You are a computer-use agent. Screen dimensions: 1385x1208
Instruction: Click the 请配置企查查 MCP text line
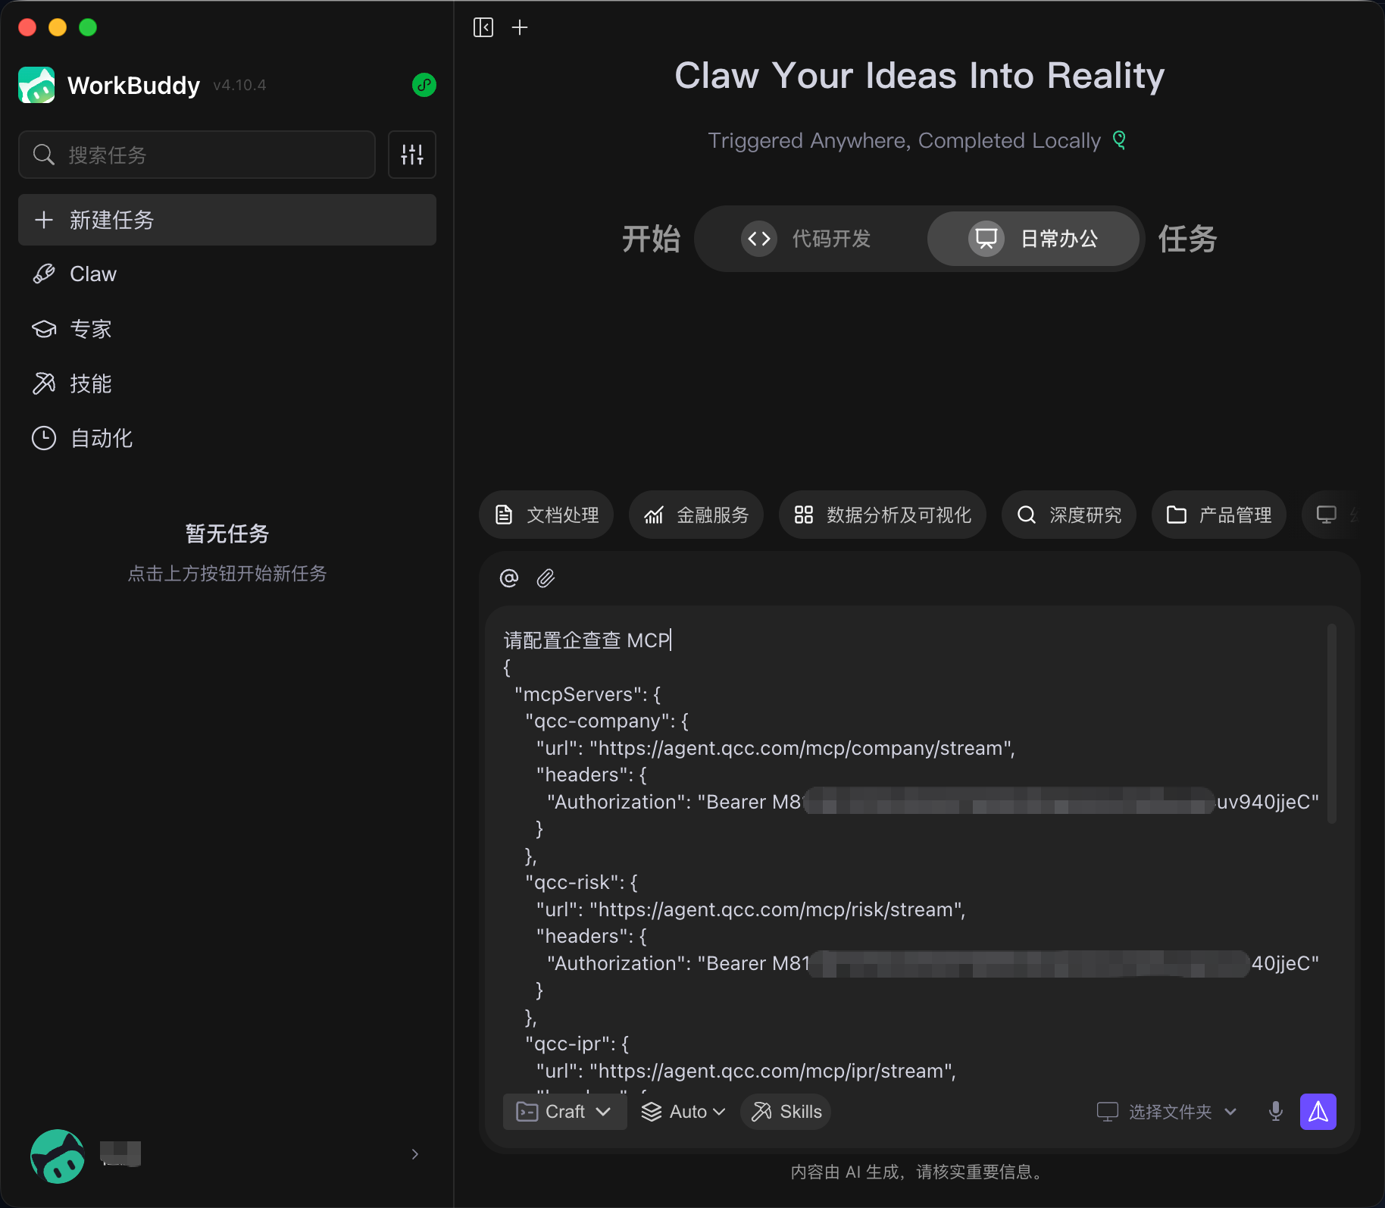[x=587, y=640]
